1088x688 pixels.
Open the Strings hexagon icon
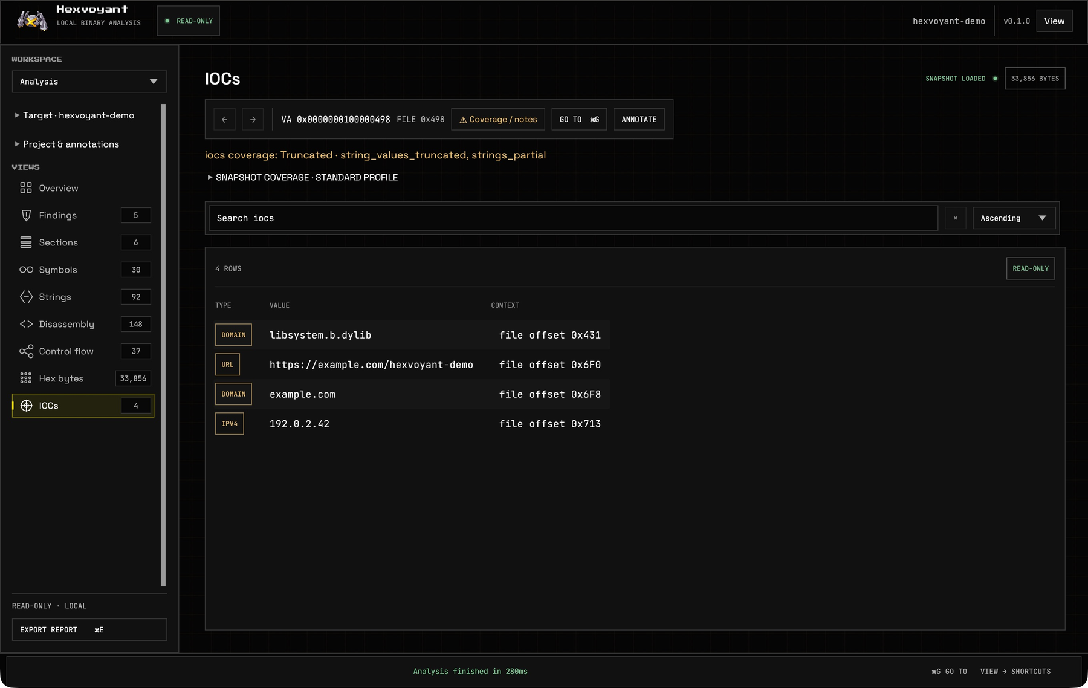point(26,297)
